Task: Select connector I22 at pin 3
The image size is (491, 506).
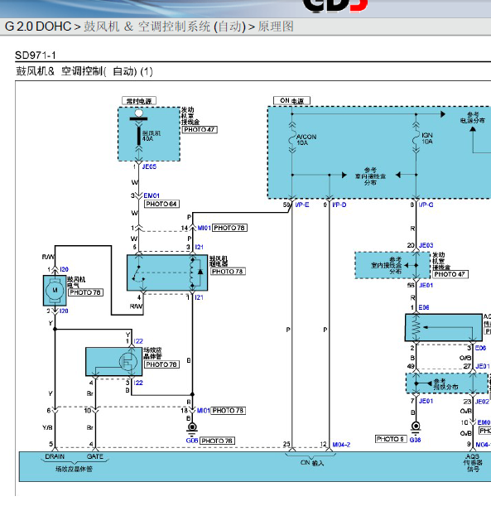Action: pyautogui.click(x=138, y=383)
